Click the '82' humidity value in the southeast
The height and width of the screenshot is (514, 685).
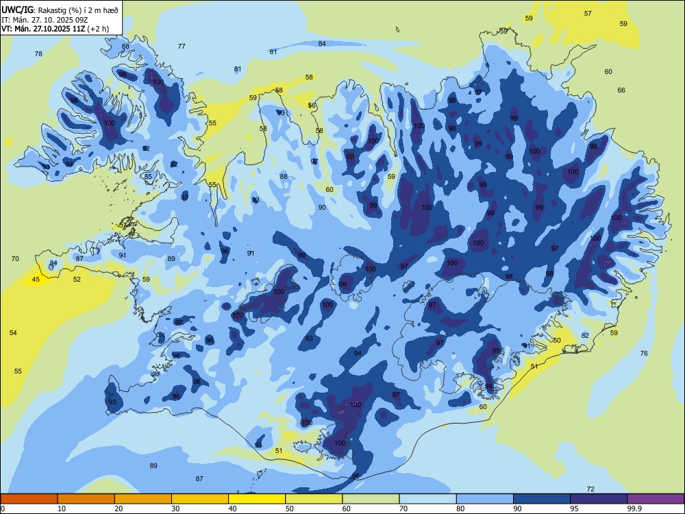586,335
